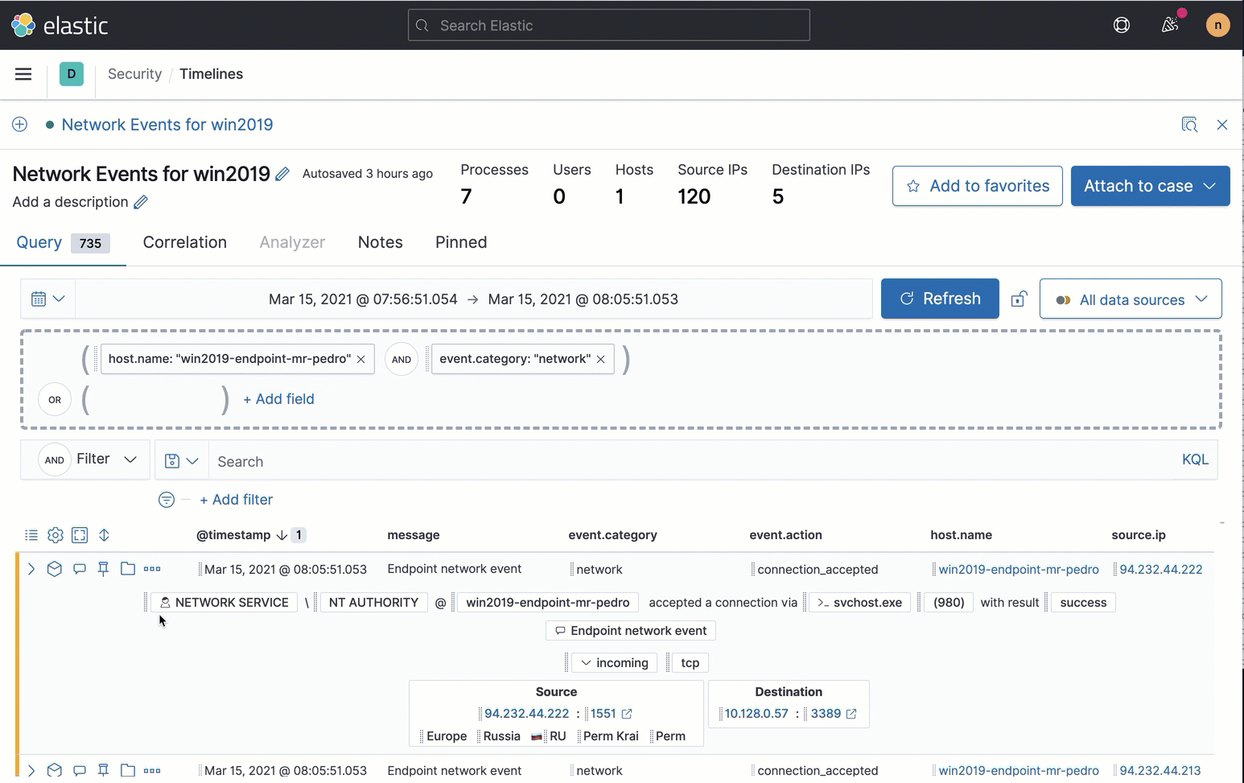Expand the first event row chevron
Image resolution: width=1244 pixels, height=783 pixels.
pos(31,568)
